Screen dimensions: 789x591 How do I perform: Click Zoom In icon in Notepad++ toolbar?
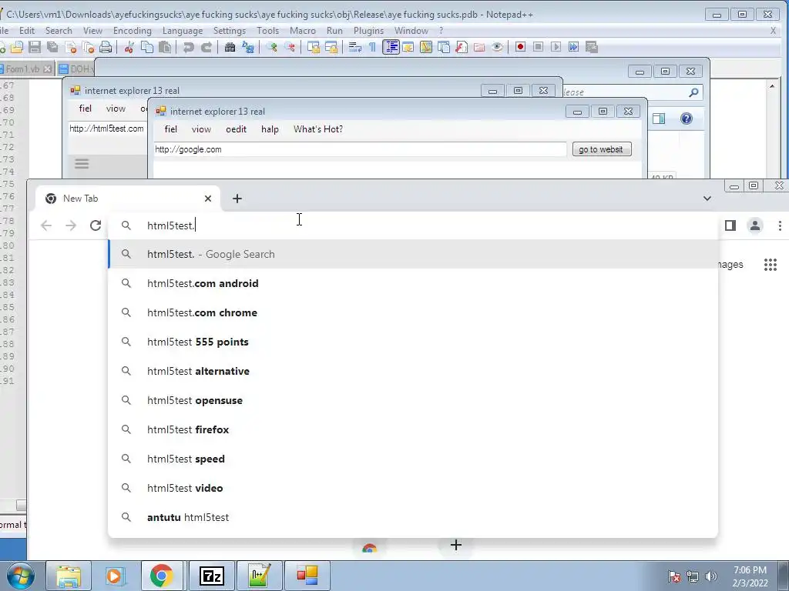[x=272, y=47]
